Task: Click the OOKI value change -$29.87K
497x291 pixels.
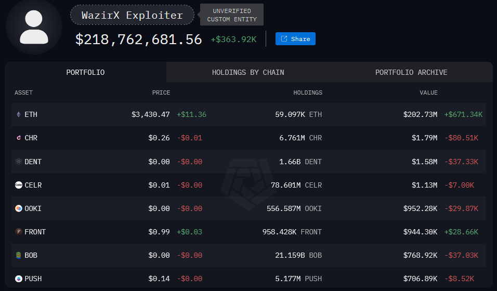Action: 461,208
